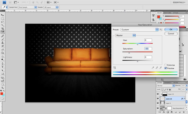Switch to the Styles tab
Screen dimensions: 188x114
(x=175, y=13)
